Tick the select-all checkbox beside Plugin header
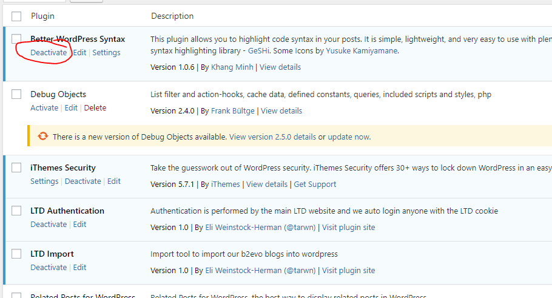552x298 pixels. point(16,16)
